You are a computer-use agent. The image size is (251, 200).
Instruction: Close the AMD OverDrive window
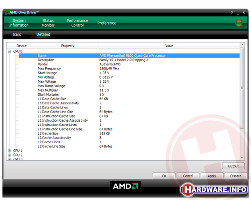tap(244, 13)
